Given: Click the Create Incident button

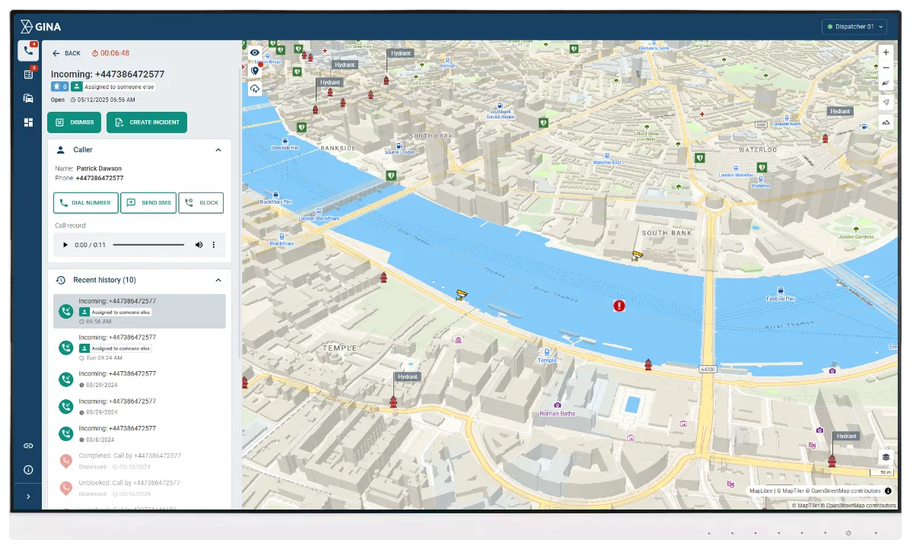Looking at the screenshot, I should click(147, 122).
